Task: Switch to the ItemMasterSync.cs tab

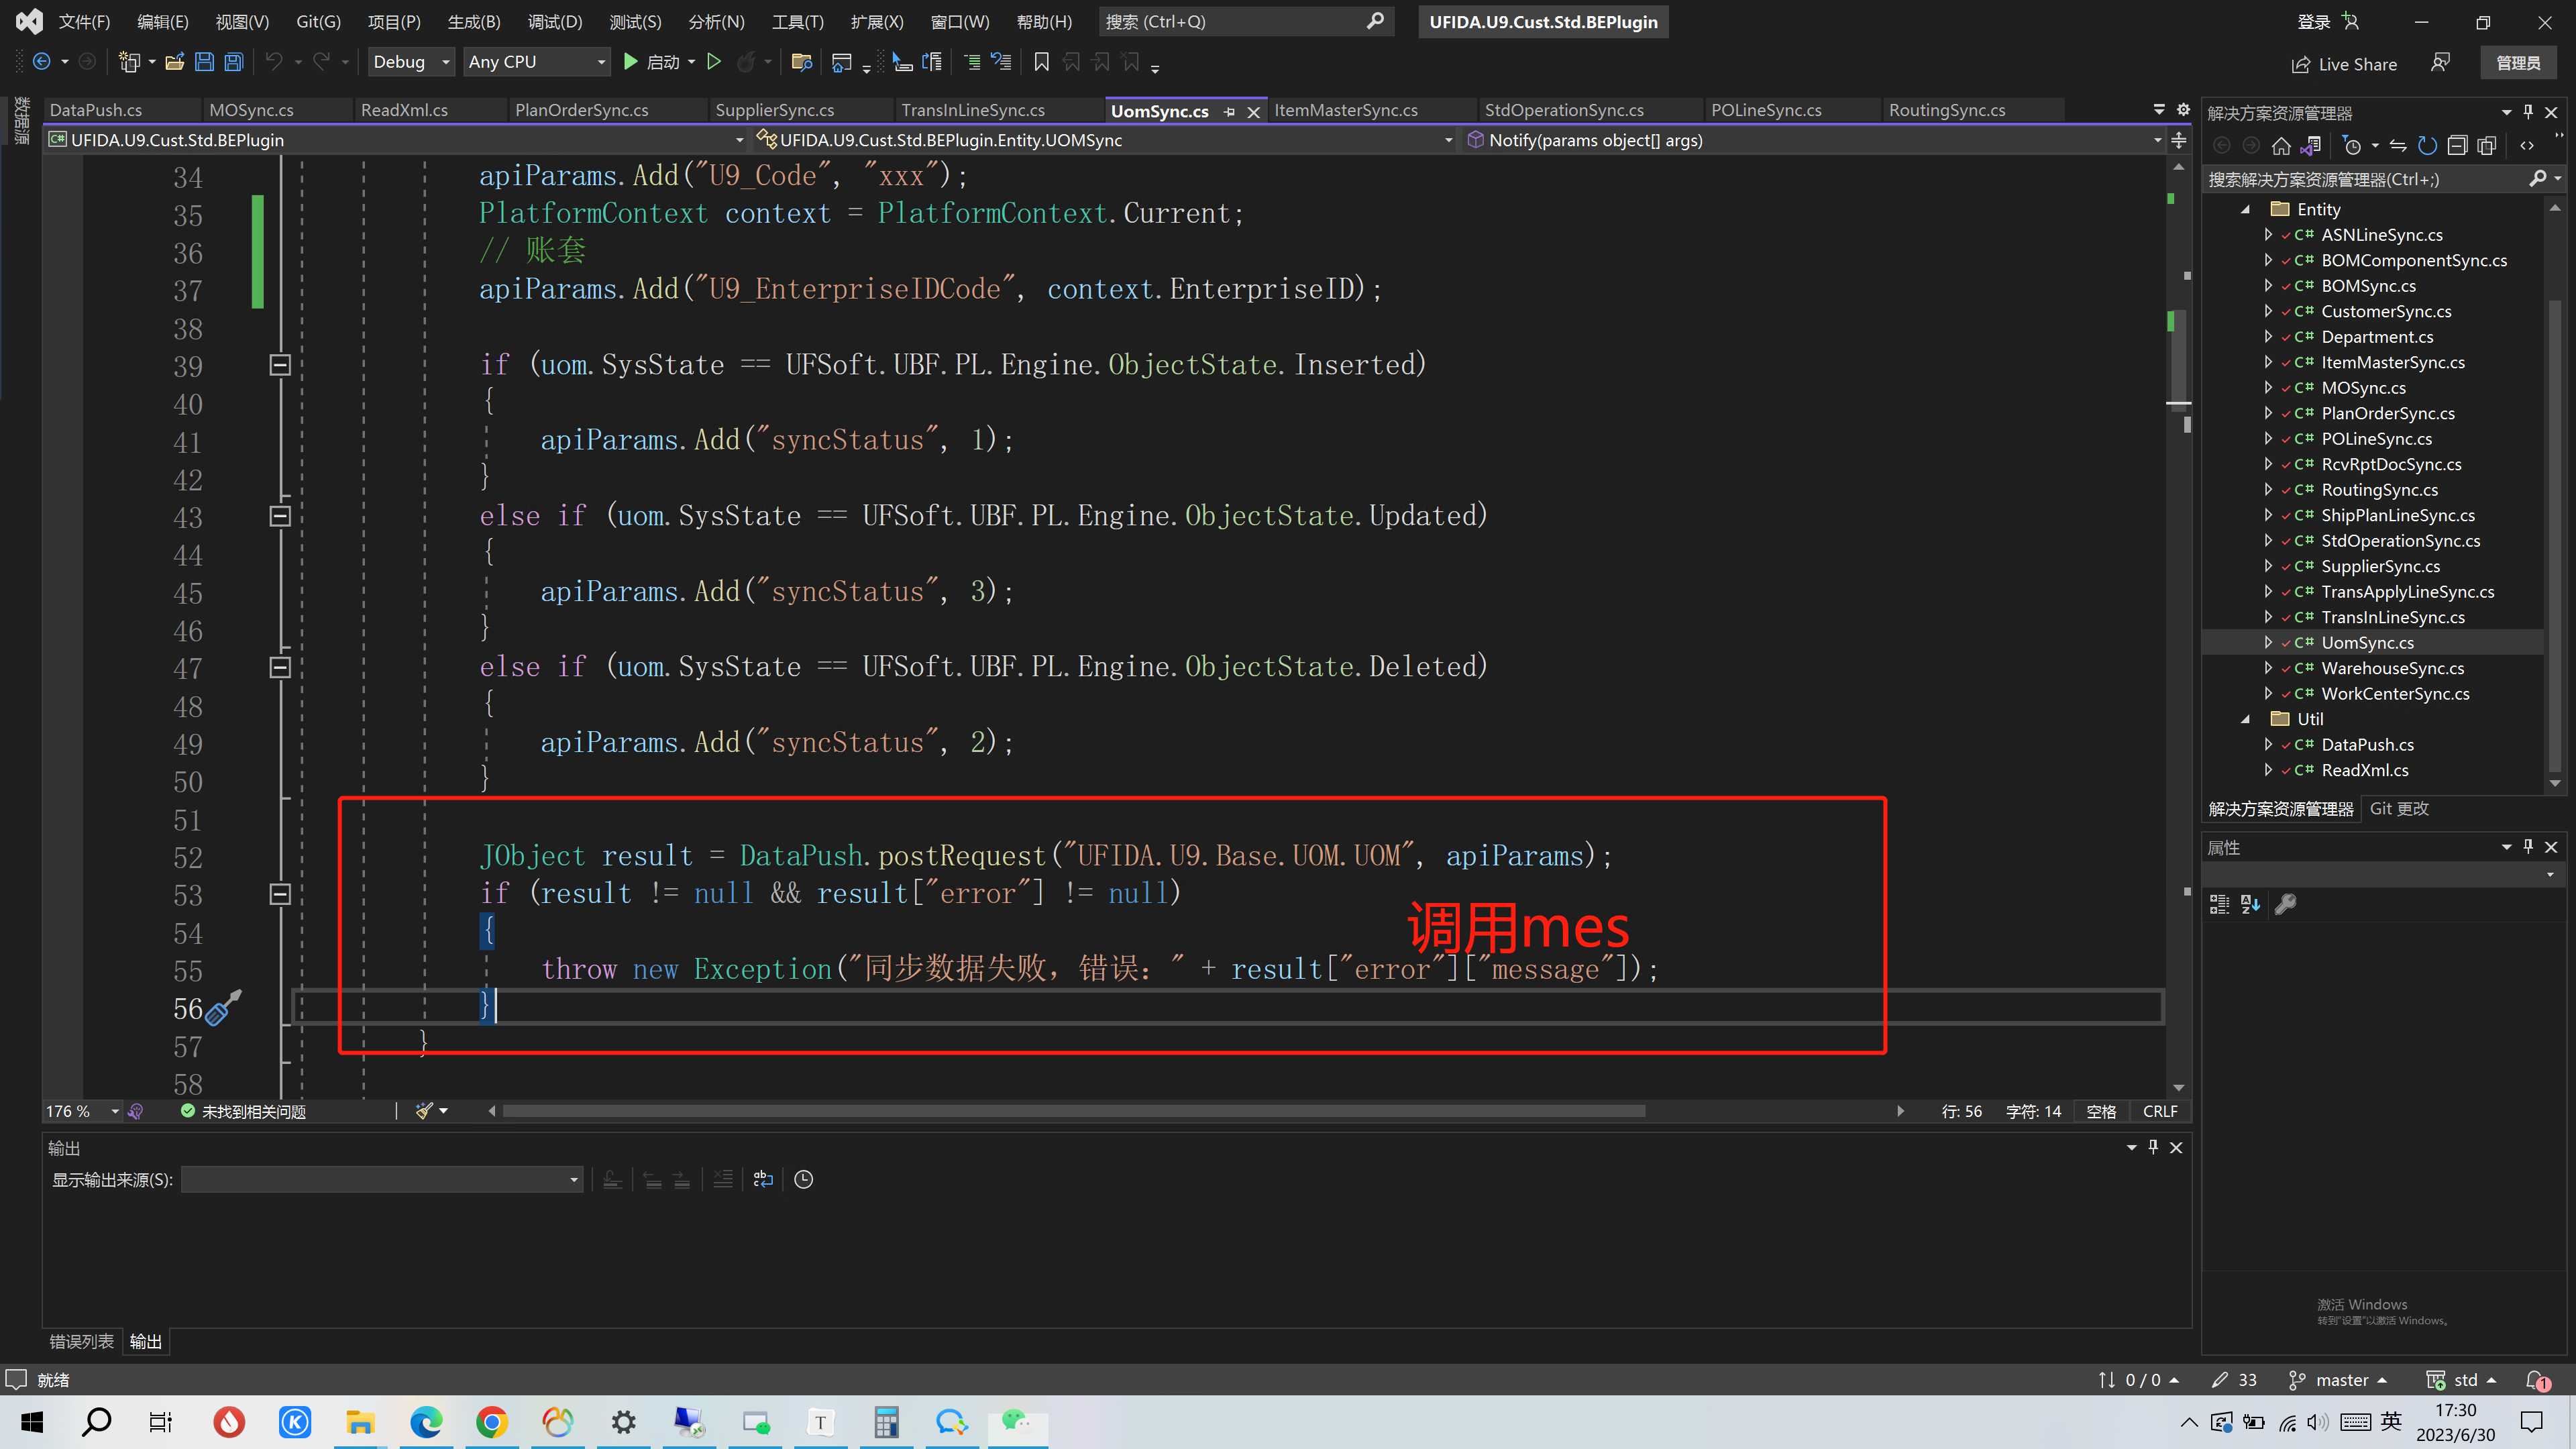Action: point(1346,110)
